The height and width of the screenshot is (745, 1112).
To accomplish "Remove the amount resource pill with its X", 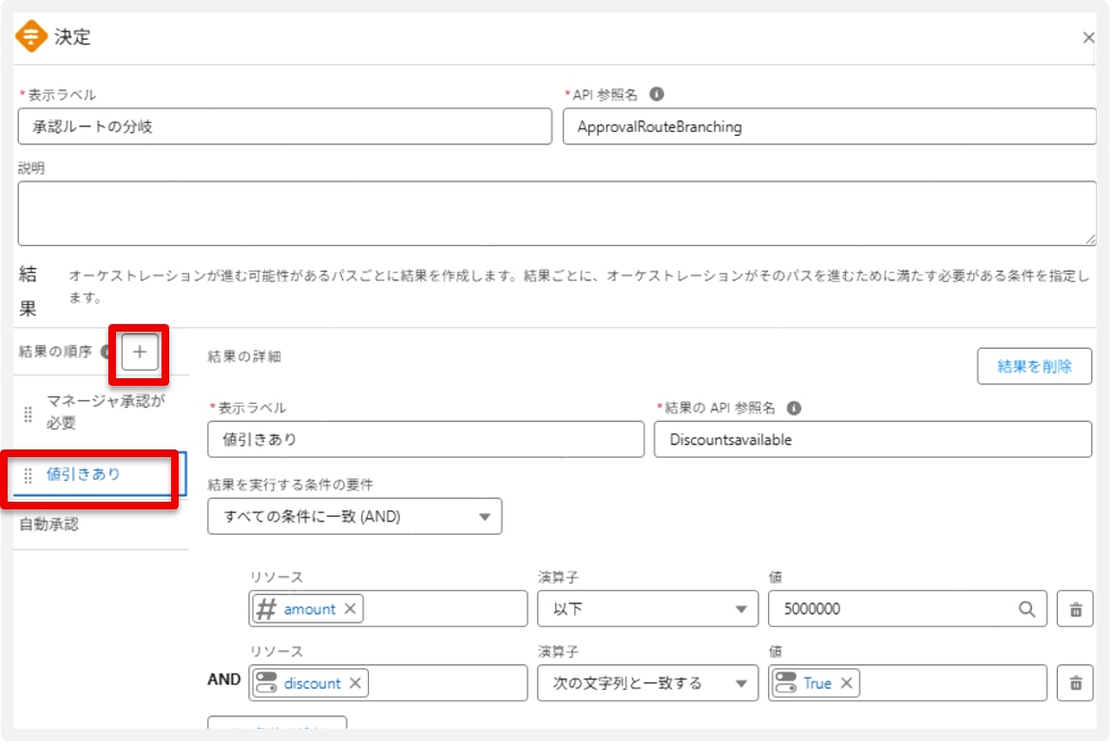I will click(350, 609).
